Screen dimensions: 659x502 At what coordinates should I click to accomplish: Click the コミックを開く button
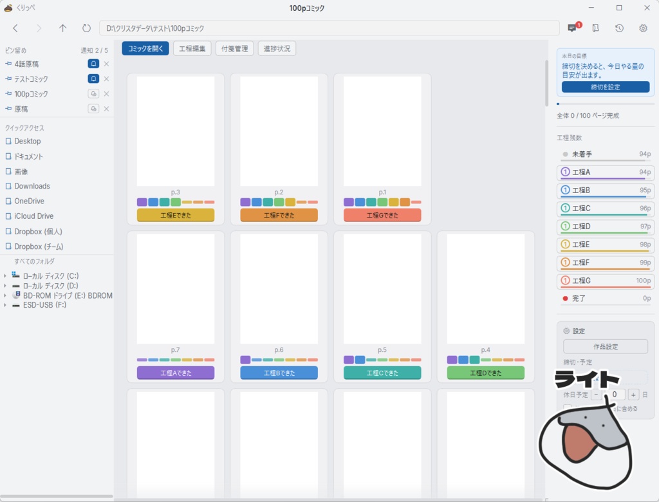click(x=145, y=48)
